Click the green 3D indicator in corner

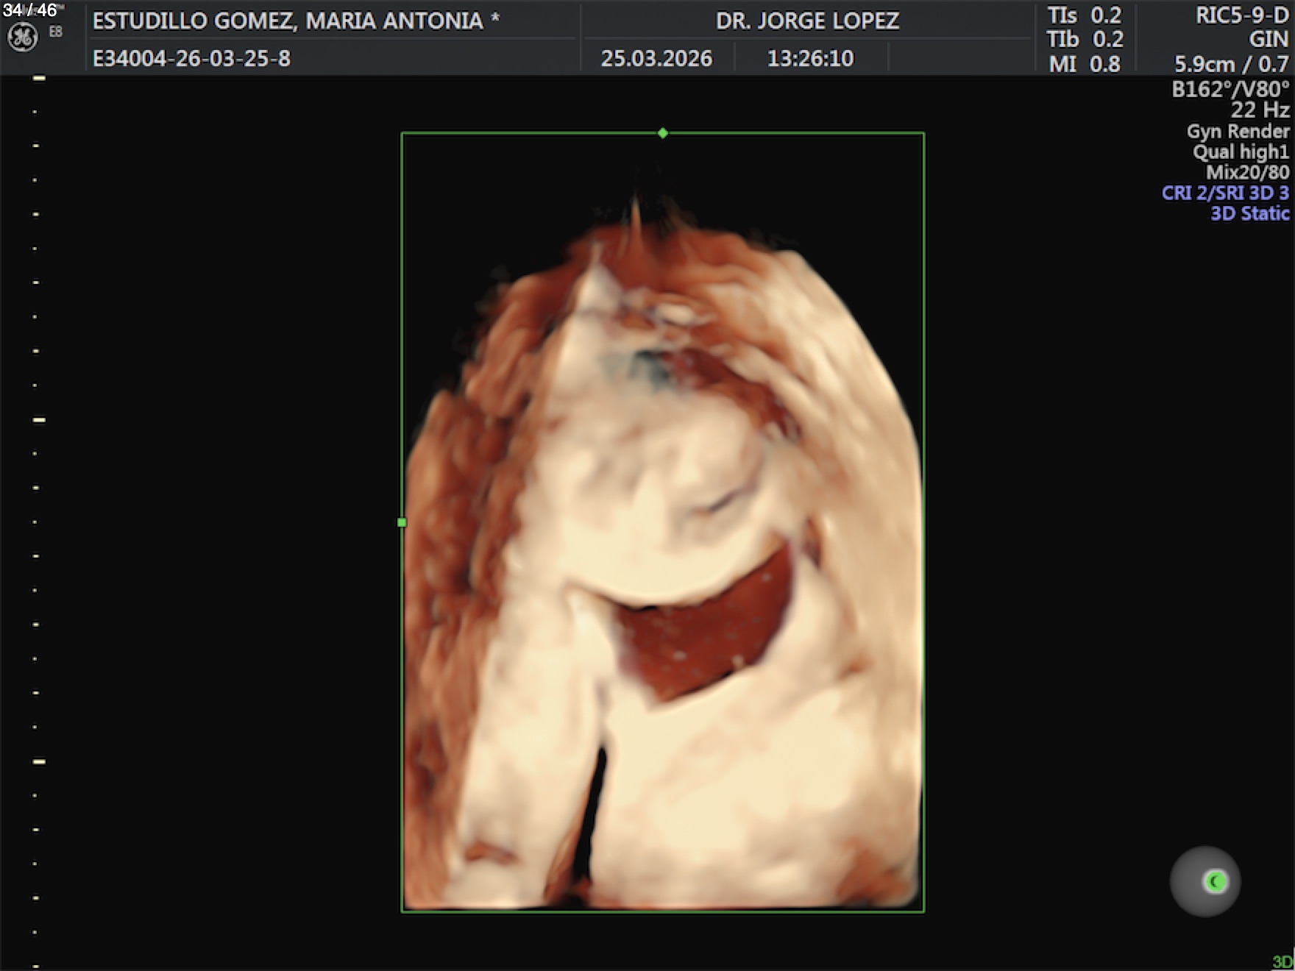point(1282,961)
